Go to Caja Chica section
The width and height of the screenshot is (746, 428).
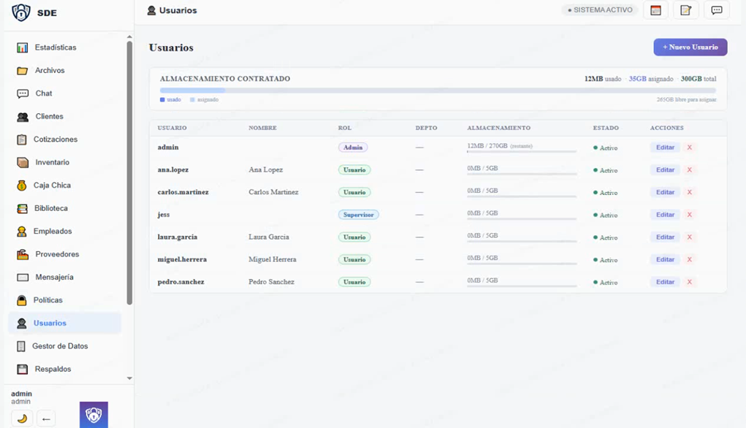pos(52,186)
